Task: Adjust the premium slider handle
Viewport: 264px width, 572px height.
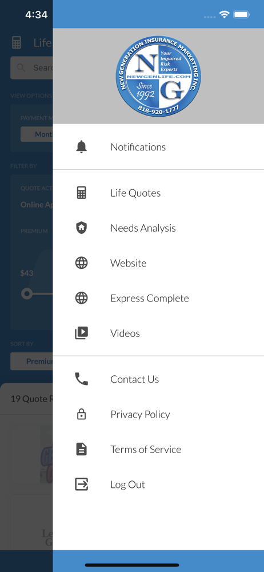Action: click(x=27, y=293)
